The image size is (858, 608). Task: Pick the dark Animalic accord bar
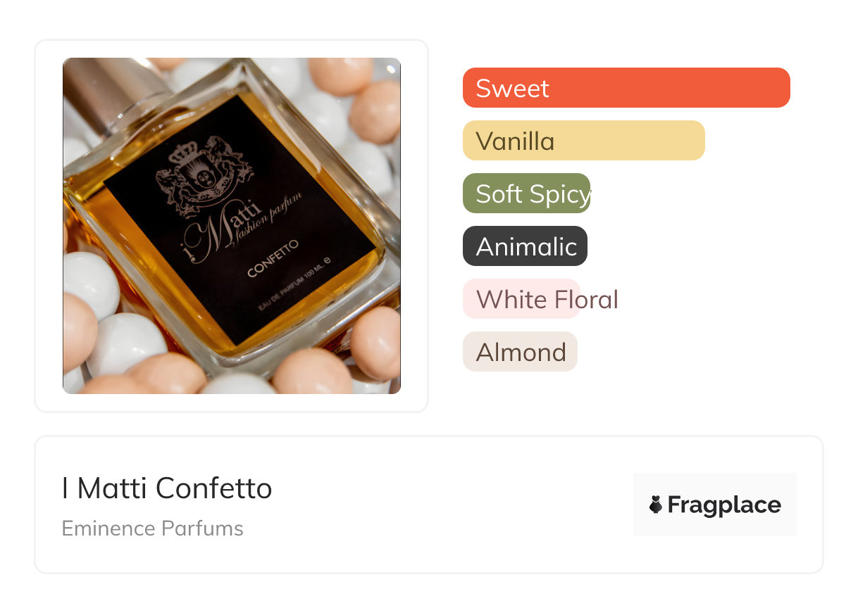pyautogui.click(x=525, y=246)
